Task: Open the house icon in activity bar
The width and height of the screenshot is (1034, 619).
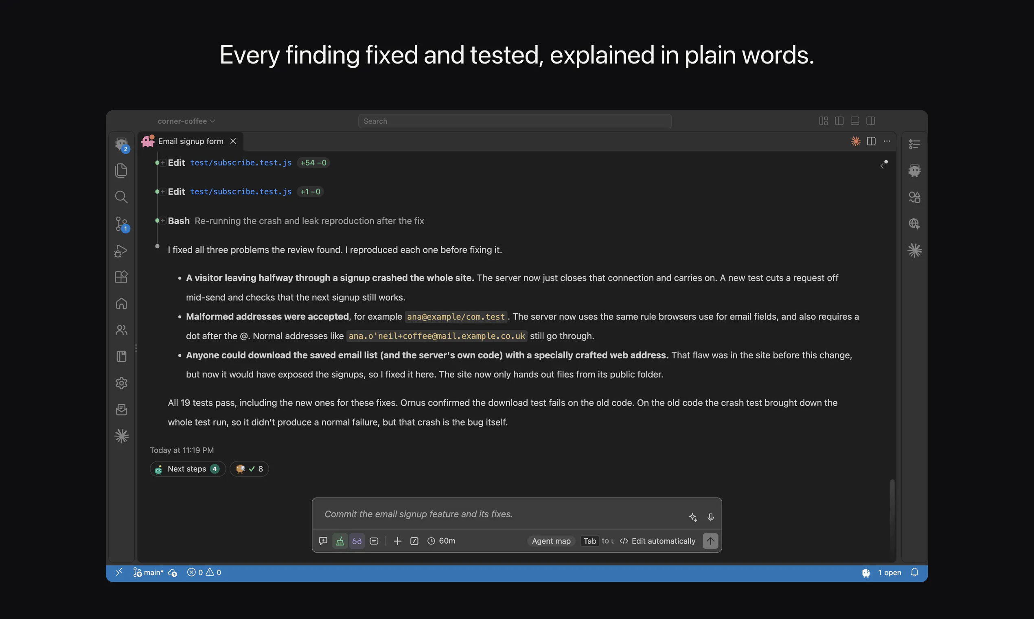Action: [x=121, y=303]
